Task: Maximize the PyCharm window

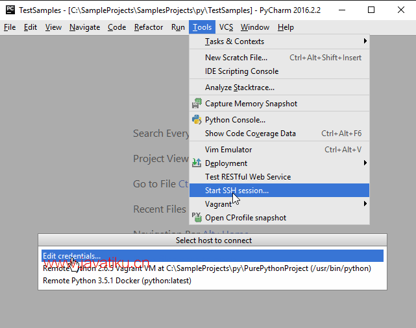Action: coord(371,10)
